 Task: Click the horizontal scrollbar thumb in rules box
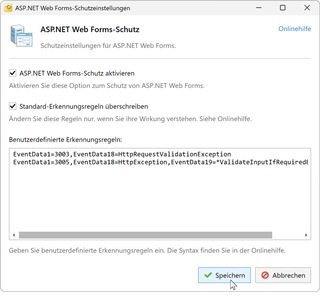[x=146, y=235]
